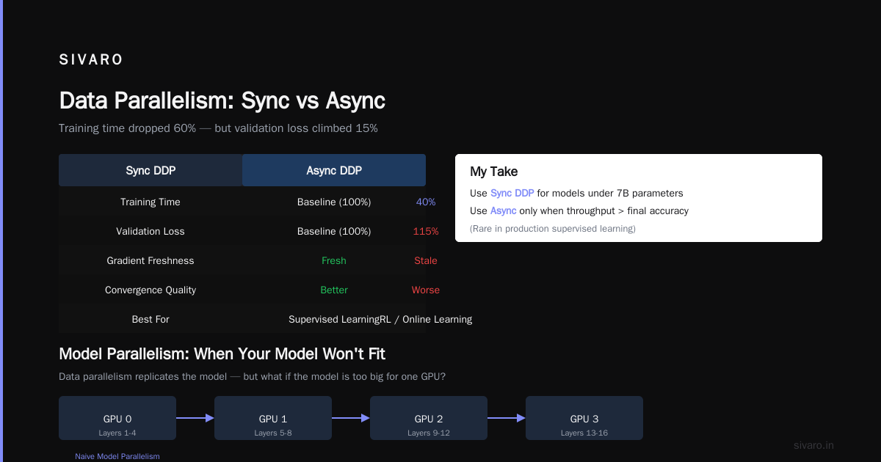Click the highlighted Sync DDP text in My Take
Image resolution: width=881 pixels, height=462 pixels.
click(512, 194)
